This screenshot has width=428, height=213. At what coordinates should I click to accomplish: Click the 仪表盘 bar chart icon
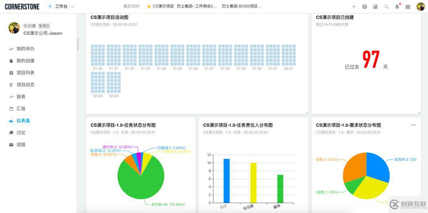coord(11,121)
